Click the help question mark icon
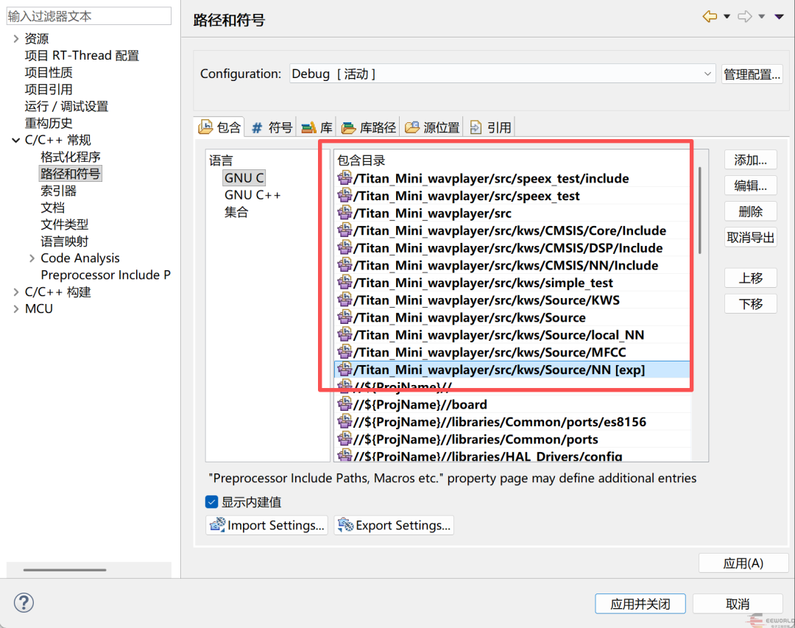795x628 pixels. click(24, 603)
